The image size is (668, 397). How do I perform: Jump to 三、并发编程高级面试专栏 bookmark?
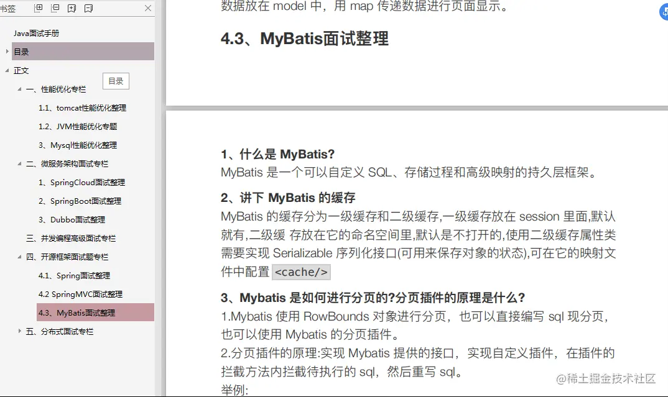[71, 239]
